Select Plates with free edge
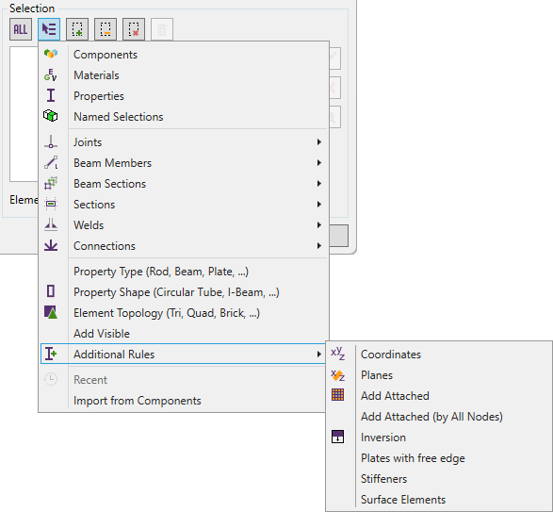Screen dimensions: 553x512 coord(439,458)
